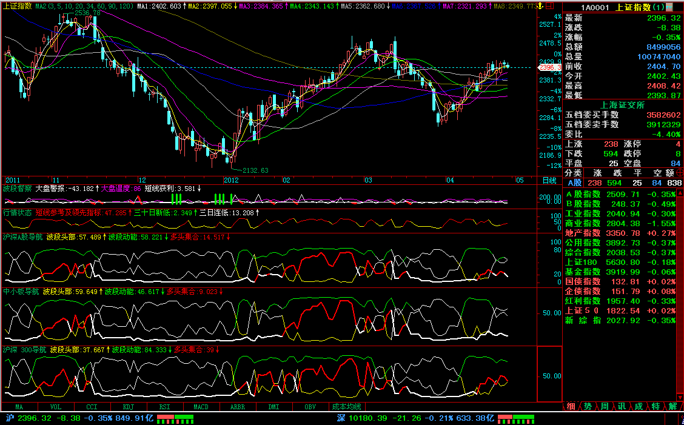
Task: Open the CCI indicator tab
Action: pos(92,407)
